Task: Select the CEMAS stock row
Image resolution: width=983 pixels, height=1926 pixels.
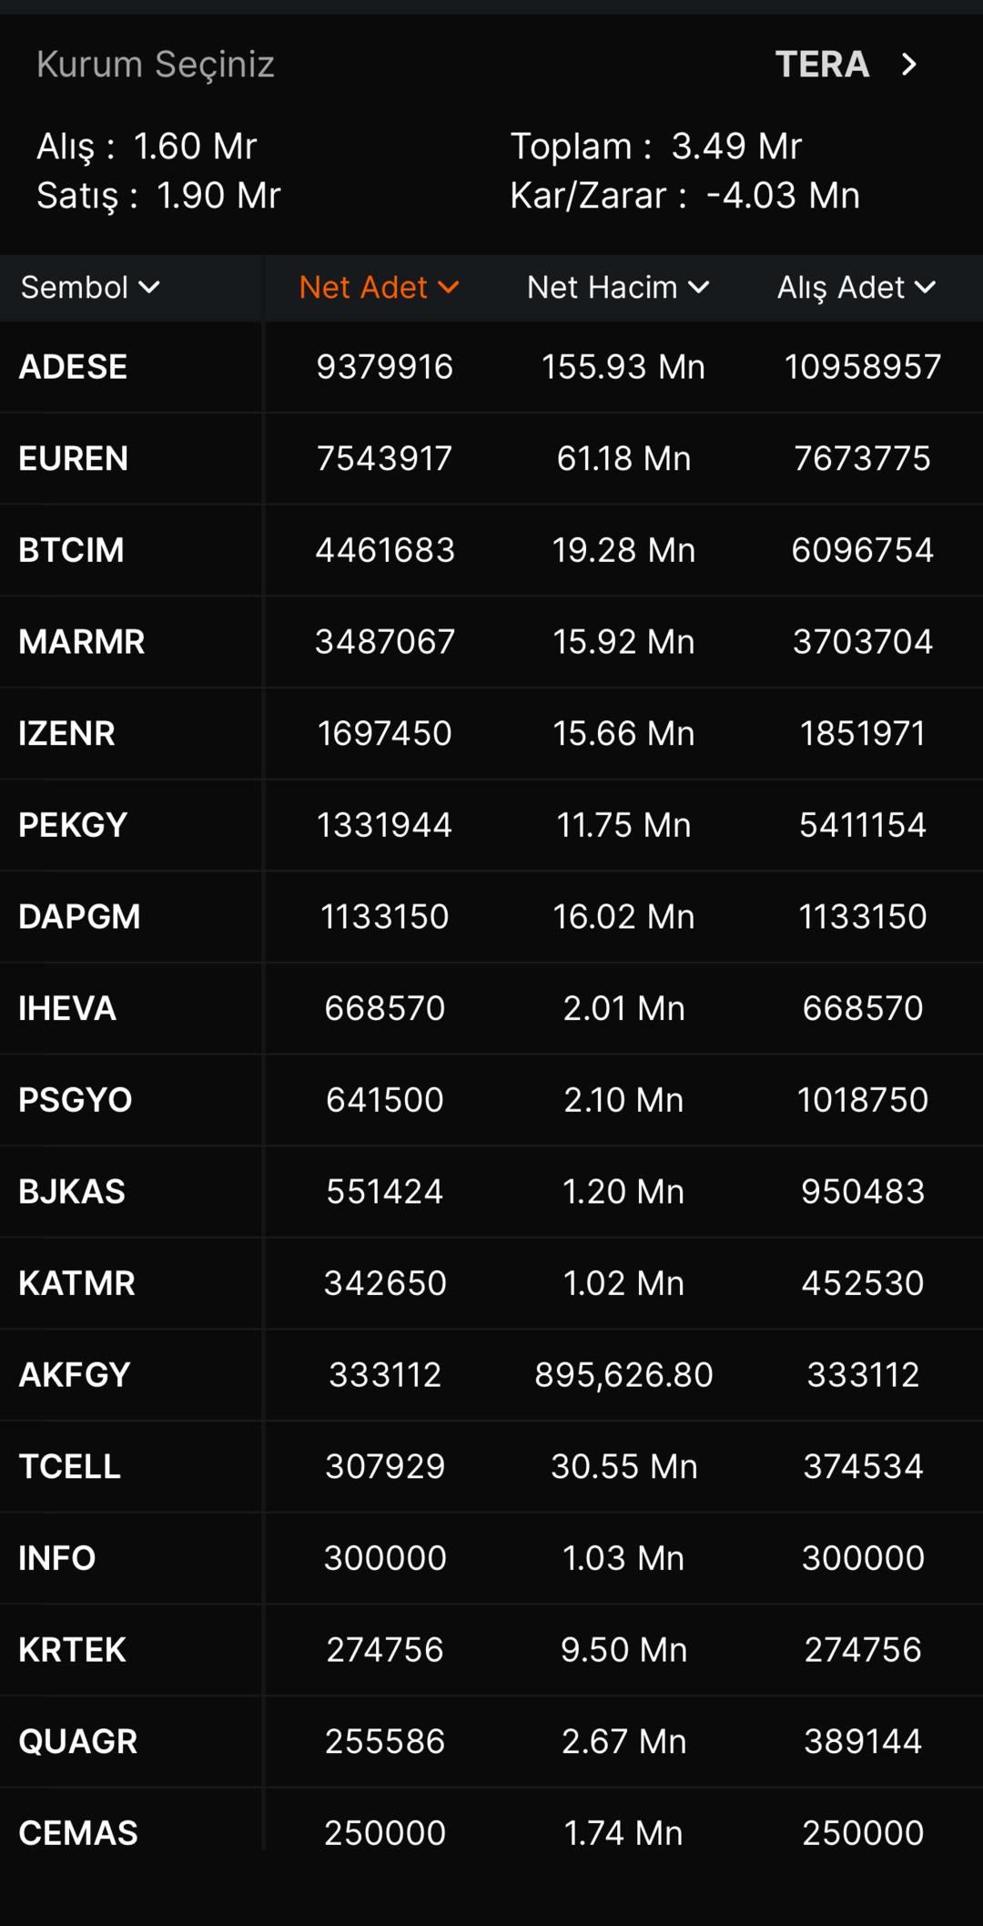Action: 78,1833
